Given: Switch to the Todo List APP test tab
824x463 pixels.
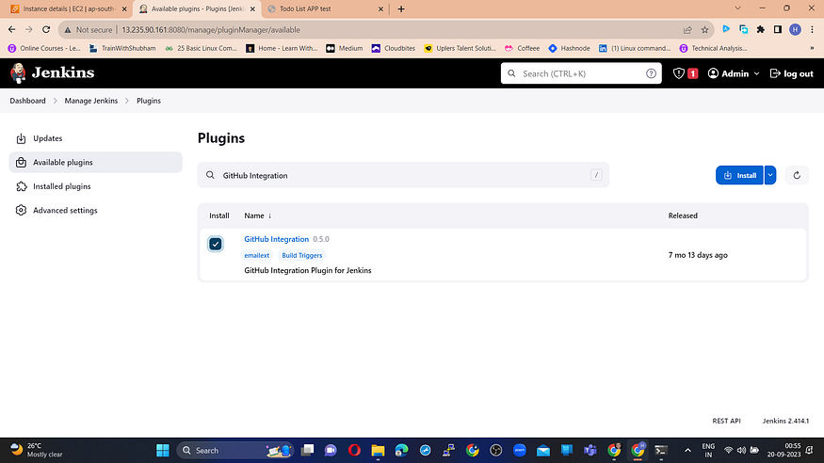Looking at the screenshot, I should 326,8.
